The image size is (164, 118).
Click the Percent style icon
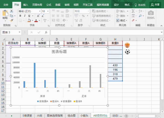tap(83, 16)
